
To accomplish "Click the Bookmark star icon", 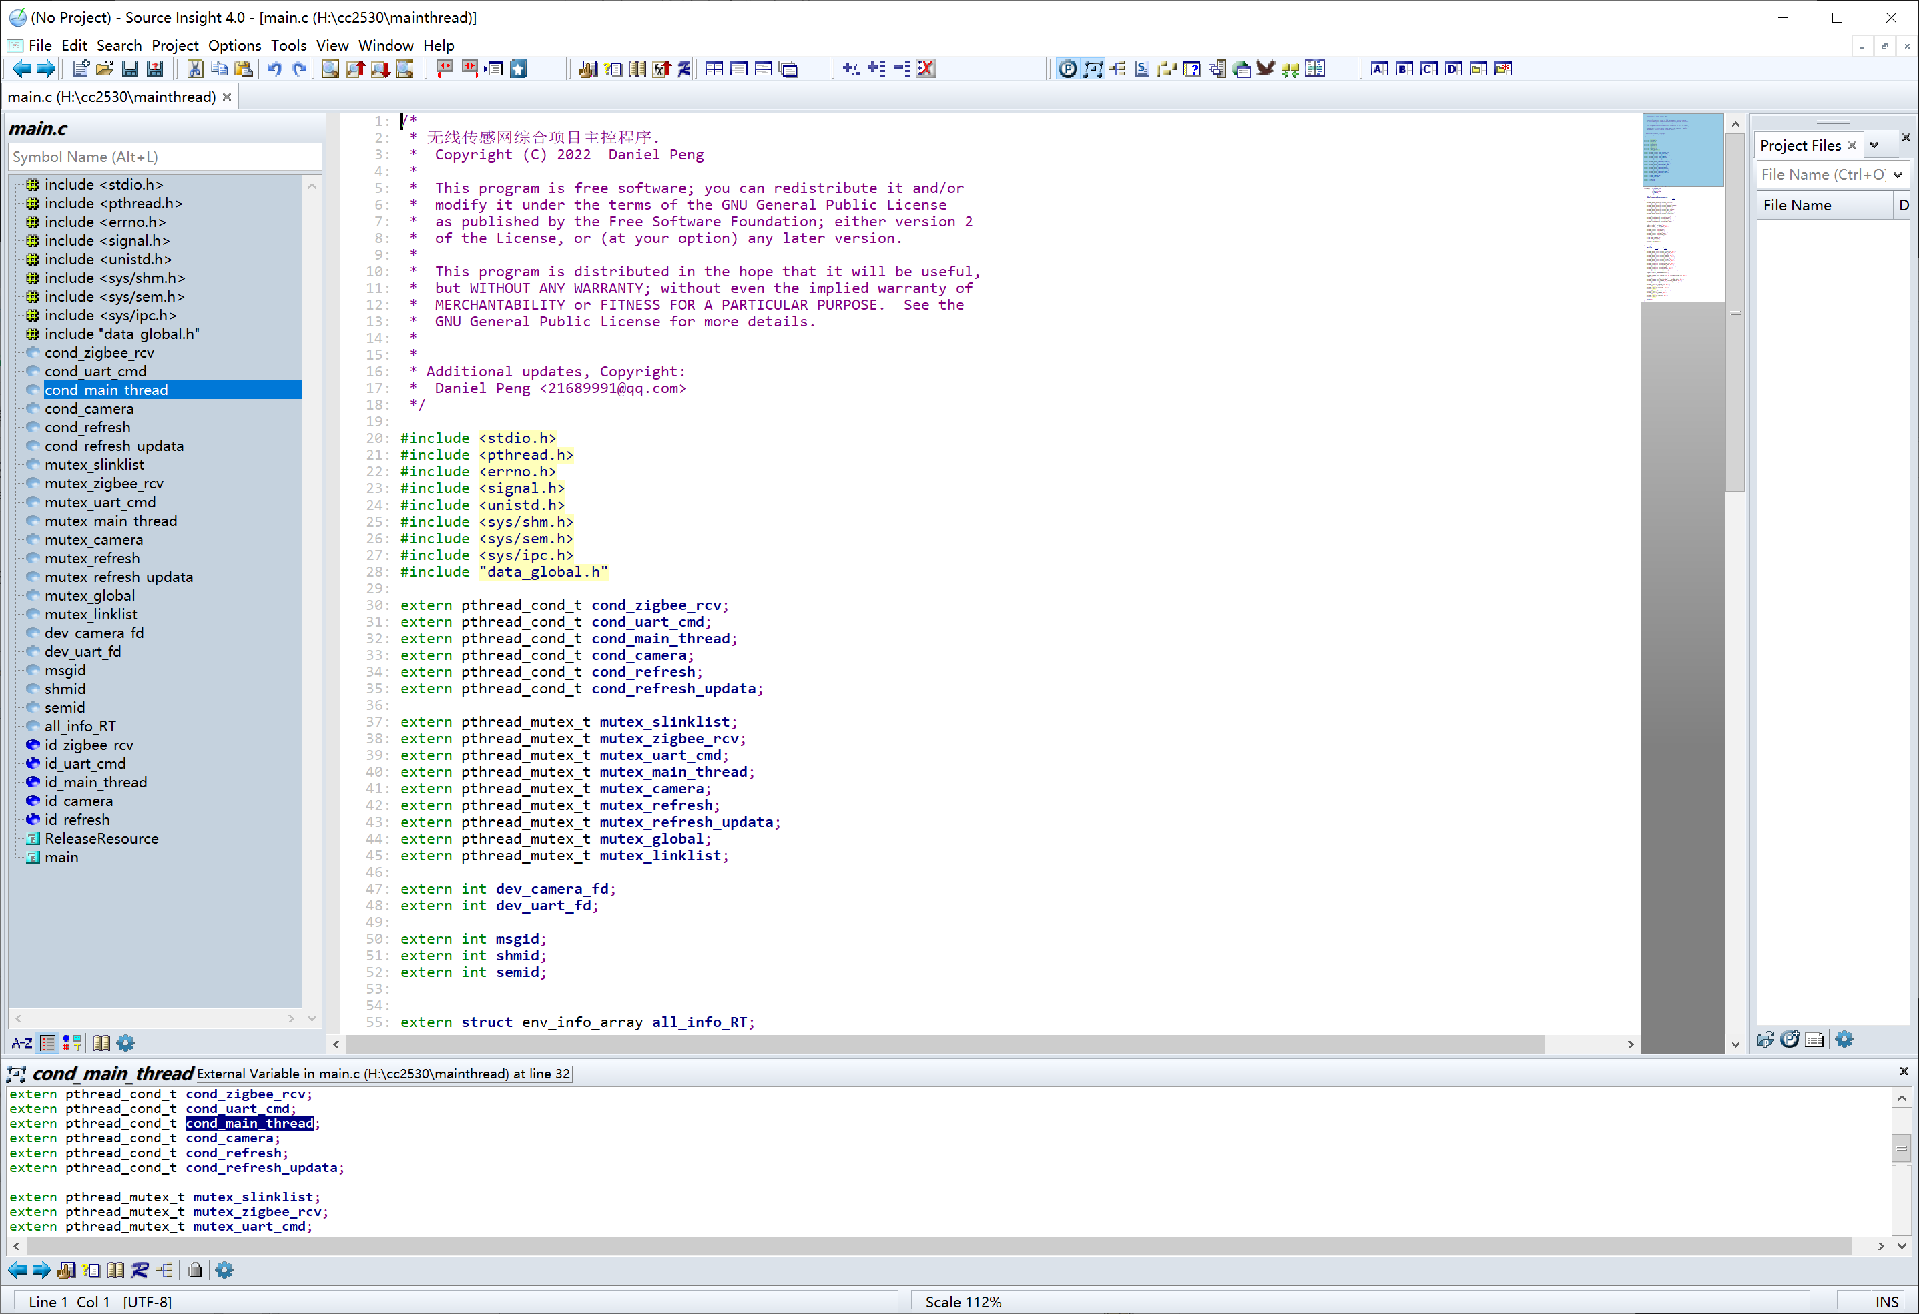I will pyautogui.click(x=519, y=69).
